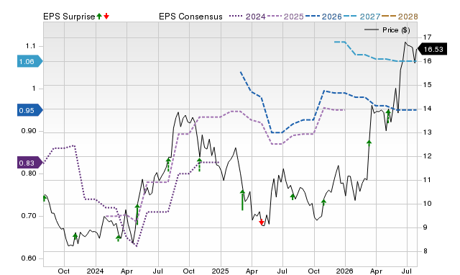Click the 2024 EPS consensus legend entry

(247, 17)
